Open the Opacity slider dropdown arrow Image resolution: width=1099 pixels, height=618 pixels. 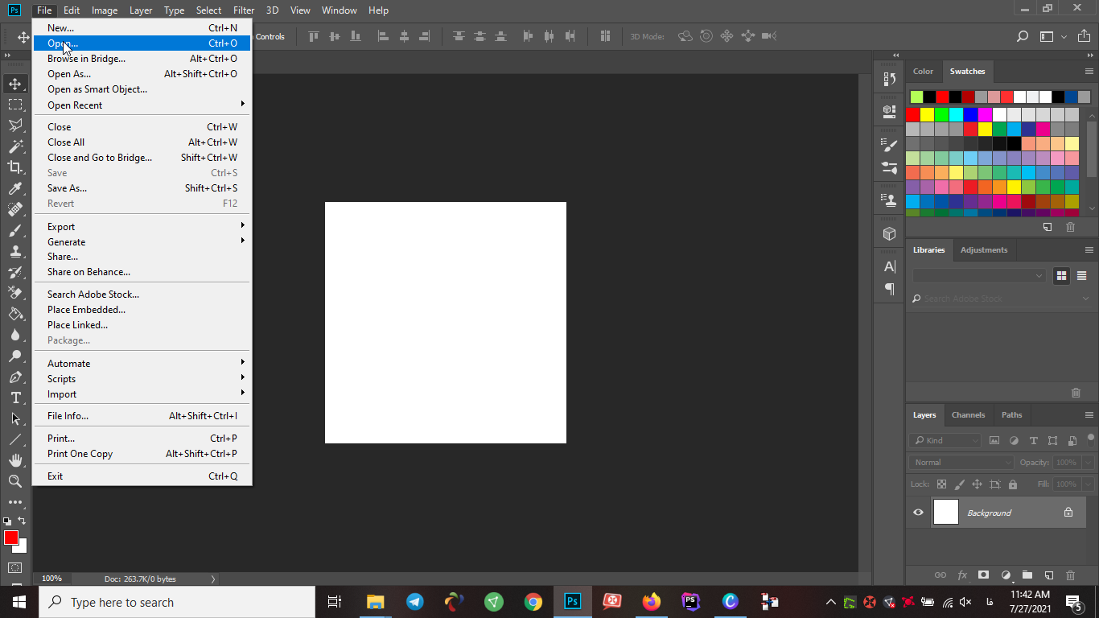(x=1088, y=463)
